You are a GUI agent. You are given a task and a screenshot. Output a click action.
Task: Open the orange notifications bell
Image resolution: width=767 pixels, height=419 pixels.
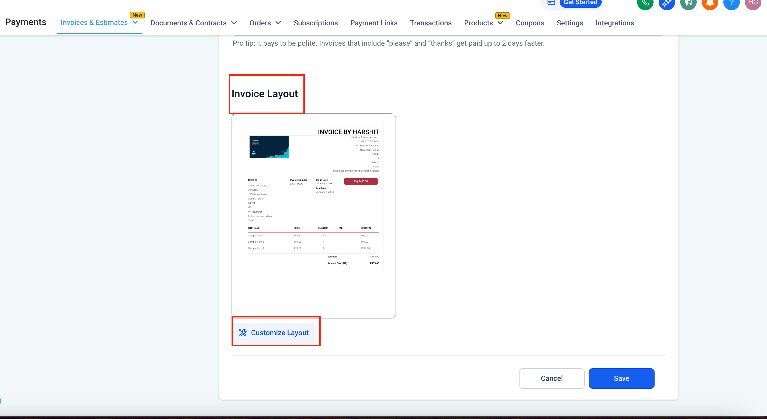pyautogui.click(x=710, y=3)
